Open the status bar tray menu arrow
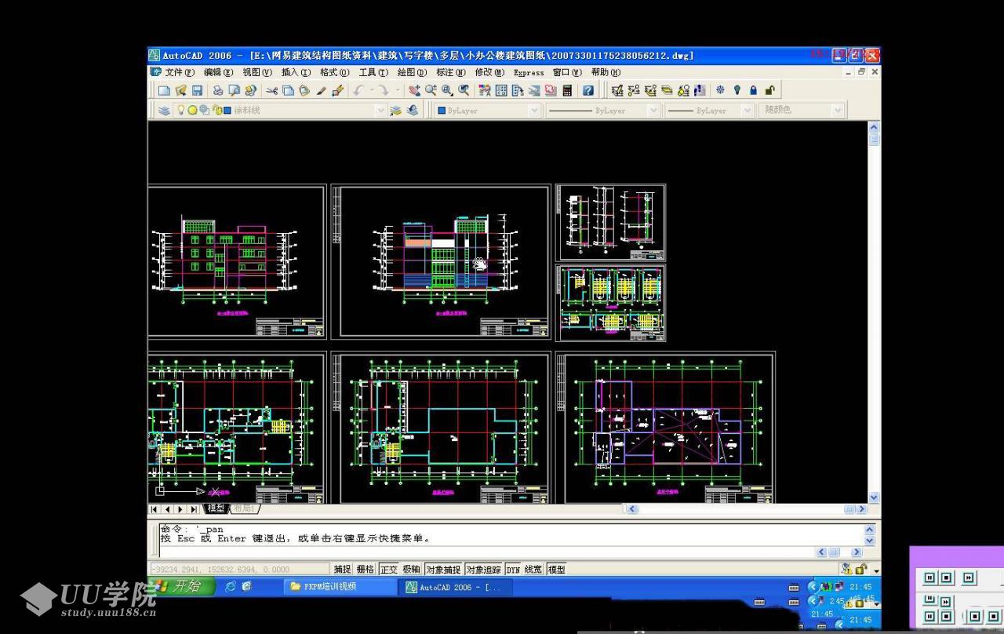The image size is (1004, 634). (x=876, y=570)
